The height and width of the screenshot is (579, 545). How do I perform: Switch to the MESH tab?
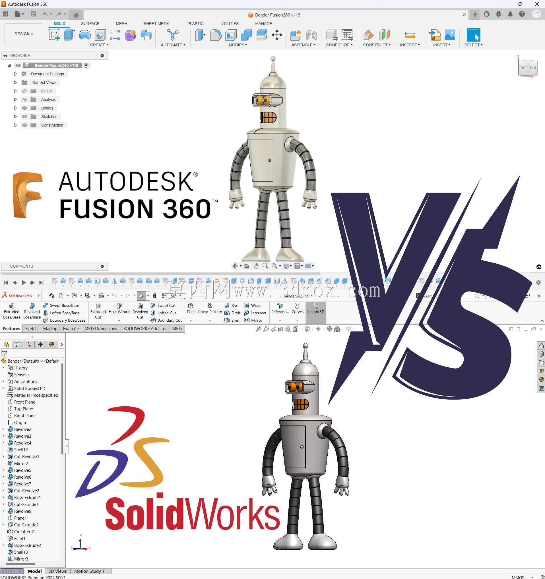click(121, 24)
